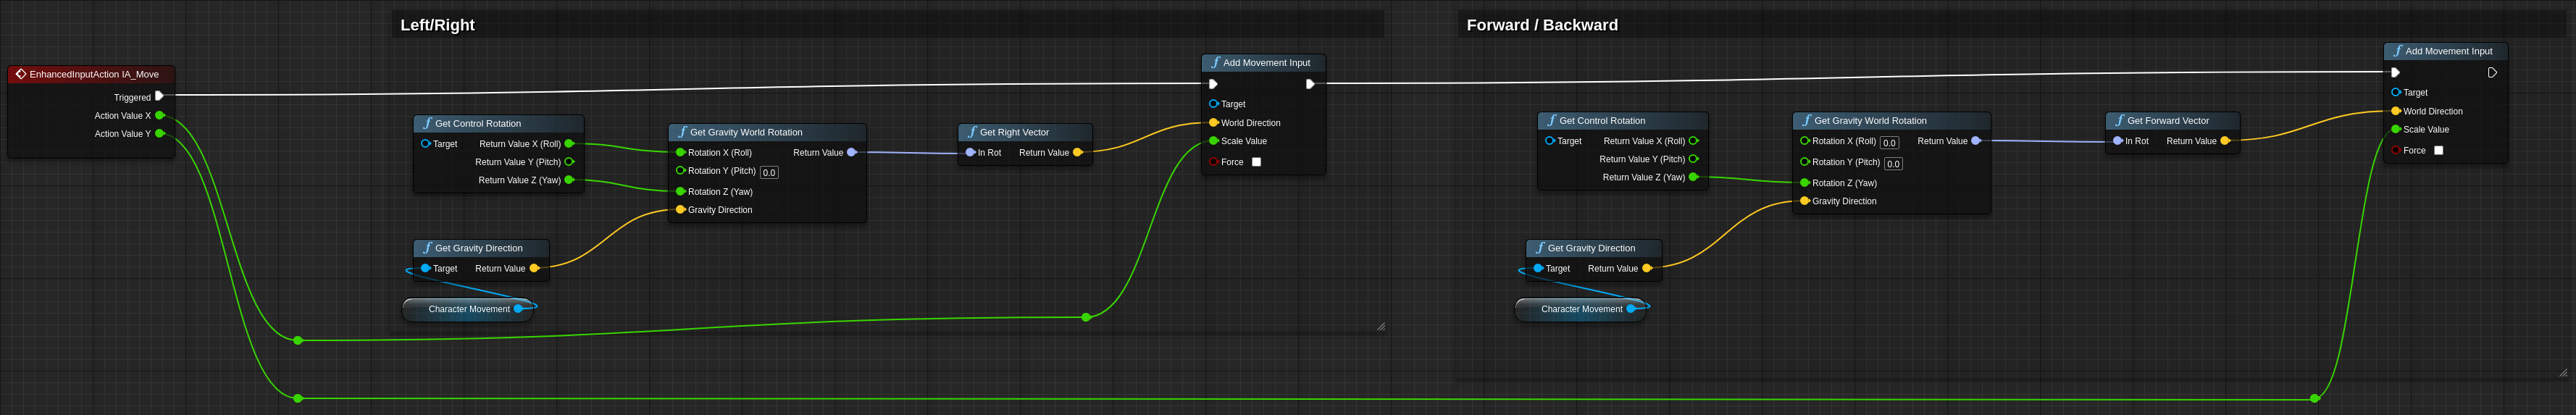
Task: Click resize handle of Forward / Backward comment box
Action: (x=2563, y=373)
